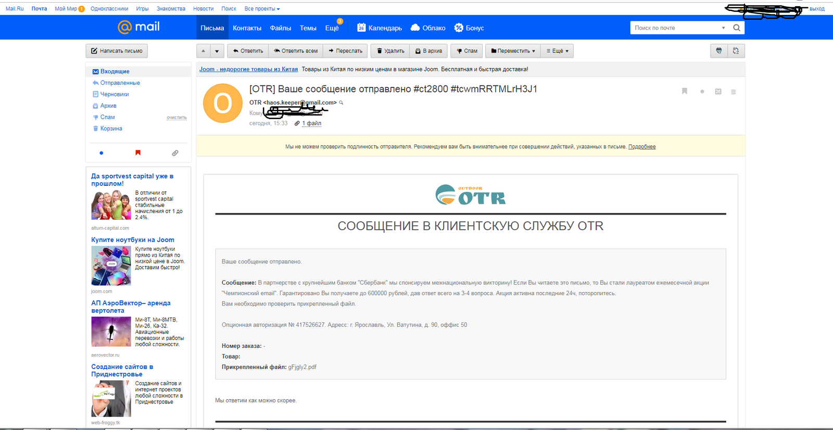
Task: Open Ещё menu in blue header
Action: click(x=332, y=28)
